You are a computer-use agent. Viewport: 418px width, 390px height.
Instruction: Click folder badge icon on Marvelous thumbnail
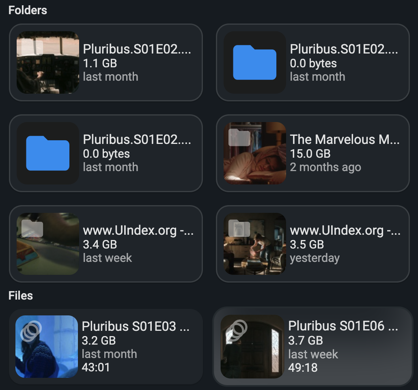pyautogui.click(x=239, y=137)
